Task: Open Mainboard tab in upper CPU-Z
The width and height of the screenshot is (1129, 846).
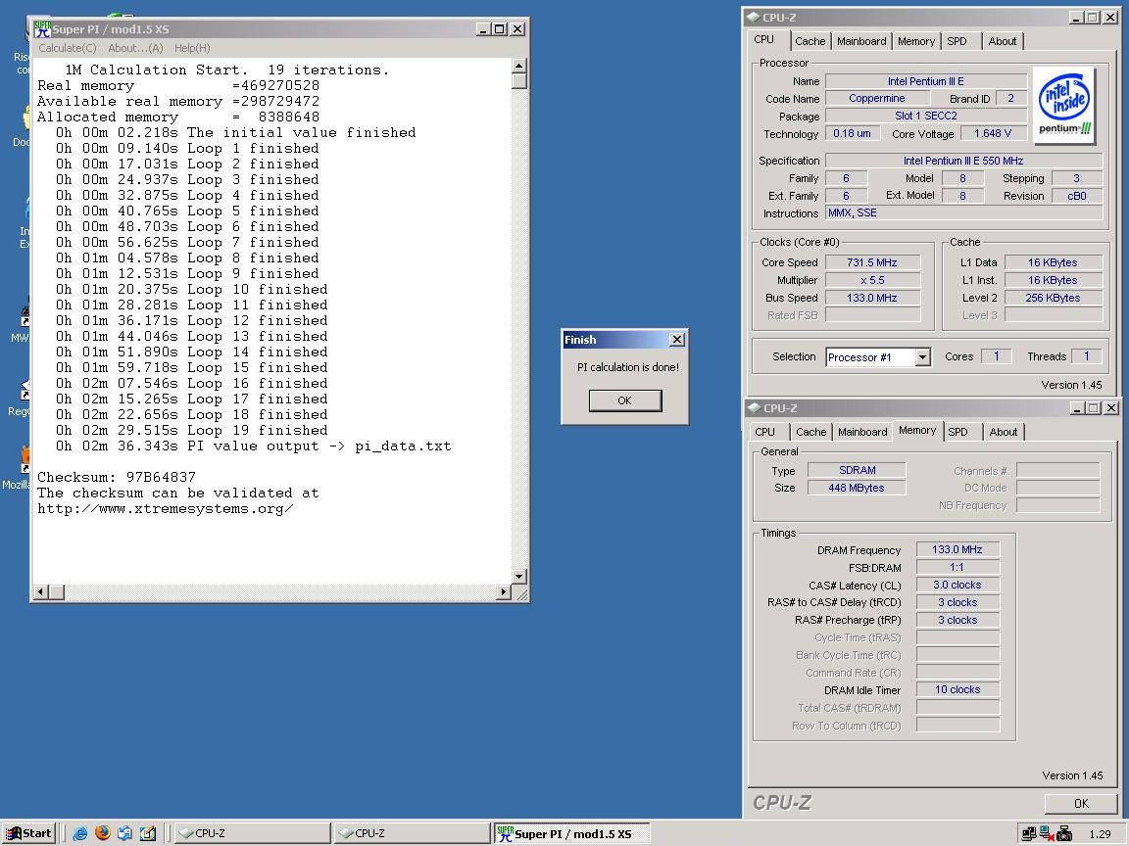Action: pos(861,41)
